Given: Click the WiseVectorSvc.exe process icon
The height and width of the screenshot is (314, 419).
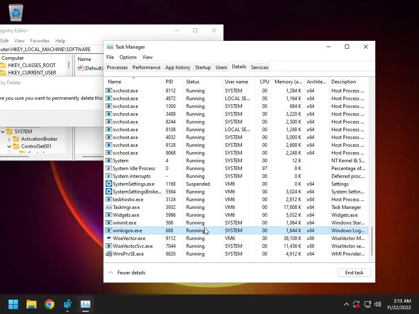Looking at the screenshot, I should pos(108,246).
